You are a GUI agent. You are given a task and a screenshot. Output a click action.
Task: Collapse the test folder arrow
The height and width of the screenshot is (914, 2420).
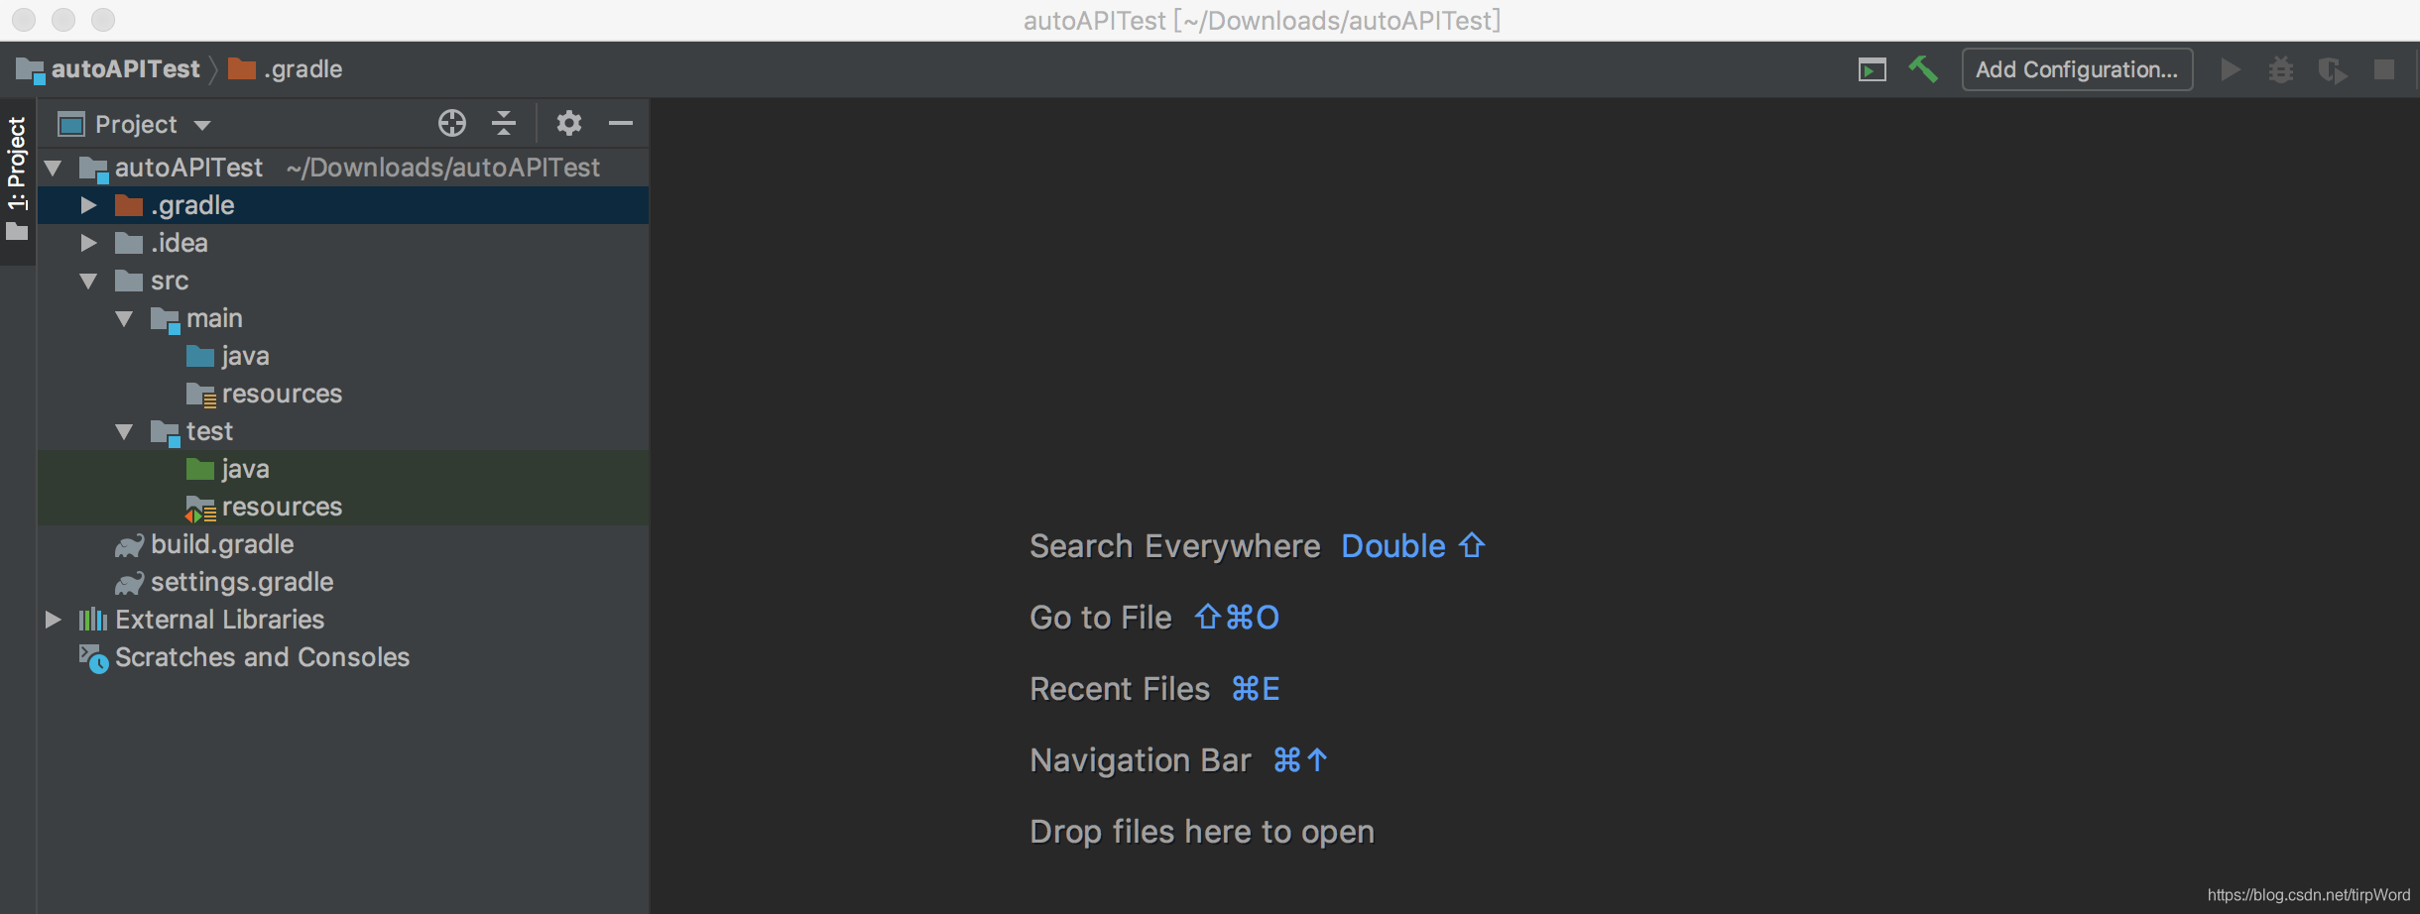pyautogui.click(x=125, y=432)
